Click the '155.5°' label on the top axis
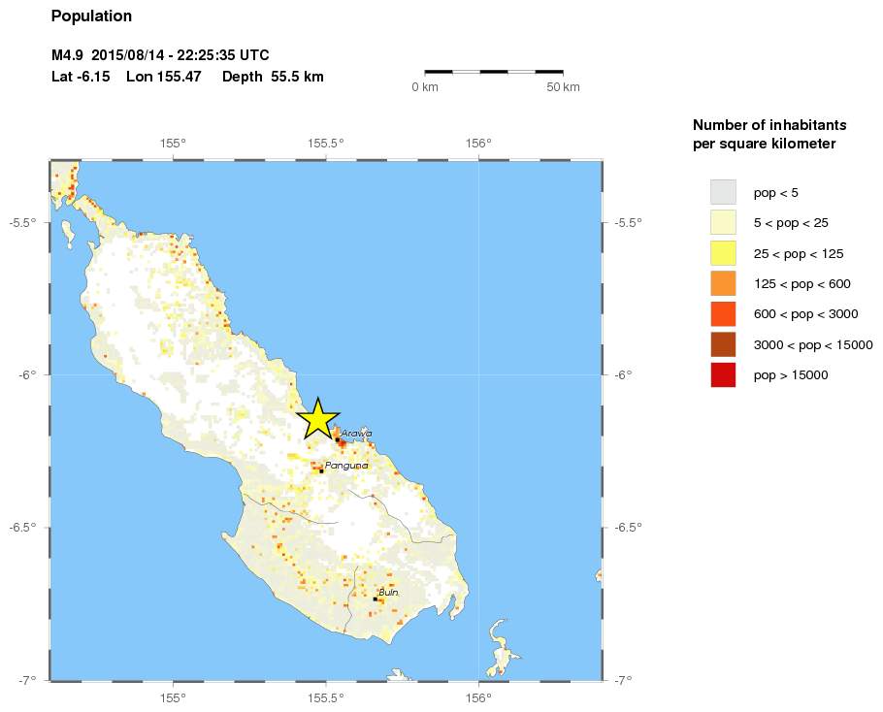Screen dimensions: 883x712 pos(325,144)
